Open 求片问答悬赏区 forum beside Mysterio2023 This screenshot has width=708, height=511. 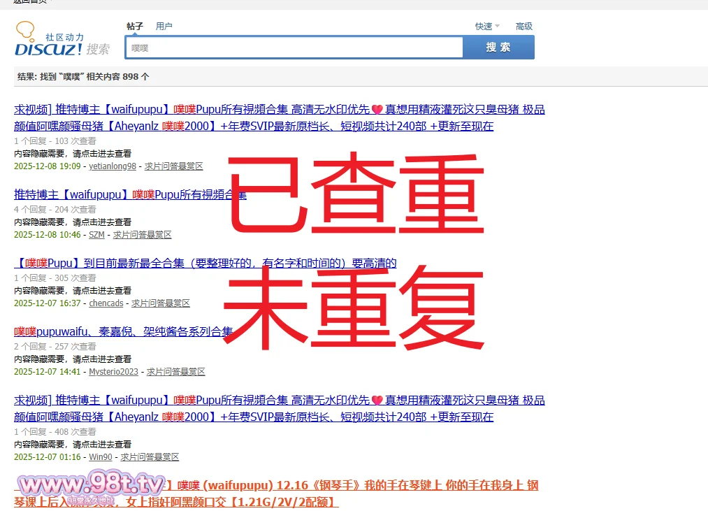[176, 372]
